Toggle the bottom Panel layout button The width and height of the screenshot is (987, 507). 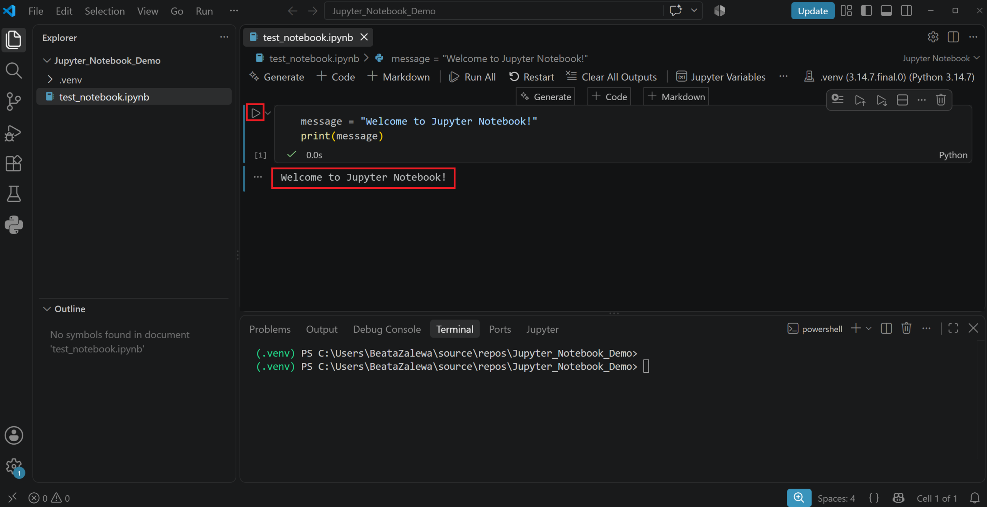click(886, 11)
